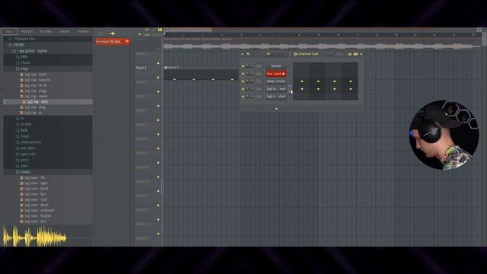Select the Sampler channel button
The width and height of the screenshot is (487, 274).
[x=276, y=66]
